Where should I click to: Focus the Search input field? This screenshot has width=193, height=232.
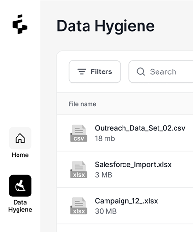[x=161, y=71]
